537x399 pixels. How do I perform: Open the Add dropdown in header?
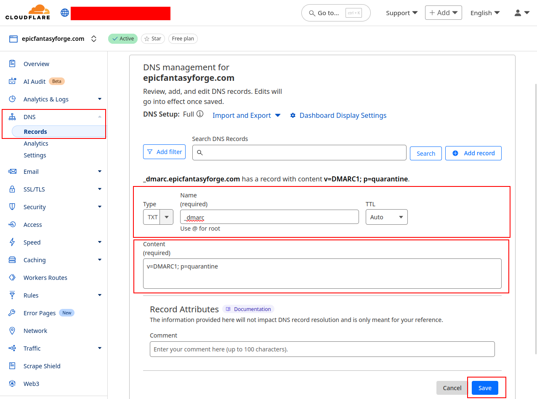(444, 13)
